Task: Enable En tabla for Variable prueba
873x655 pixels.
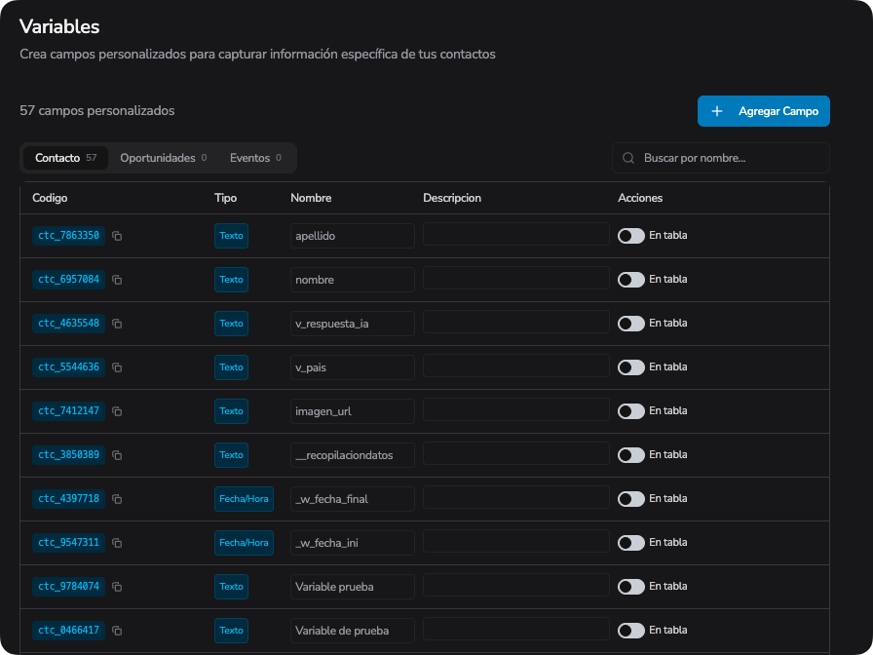Action: pyautogui.click(x=630, y=587)
